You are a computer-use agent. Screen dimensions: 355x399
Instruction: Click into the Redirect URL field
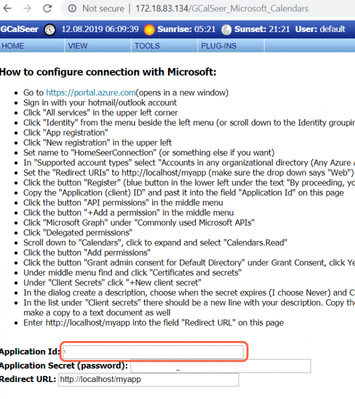148,379
